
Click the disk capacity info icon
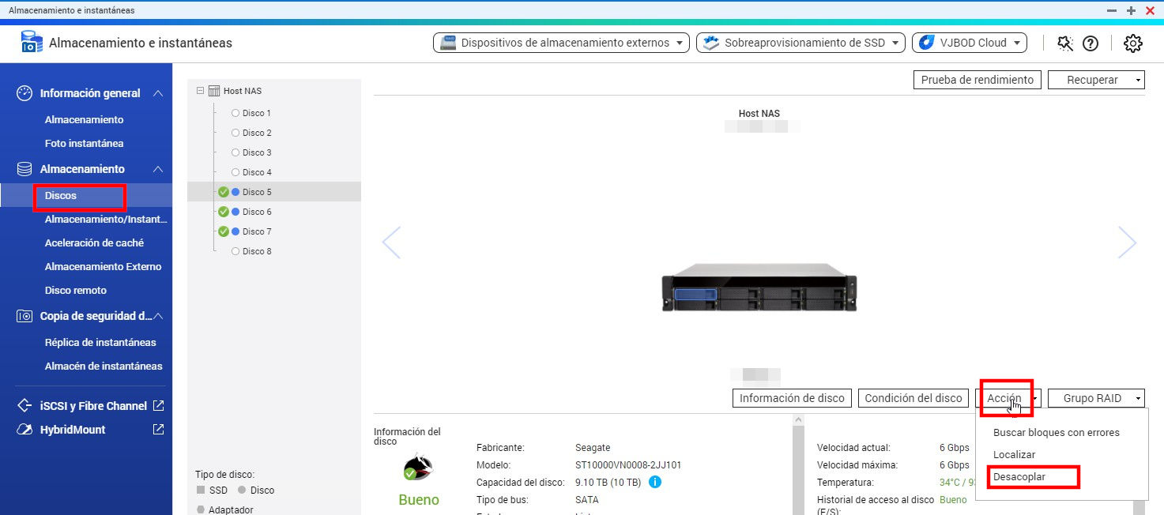(x=655, y=482)
